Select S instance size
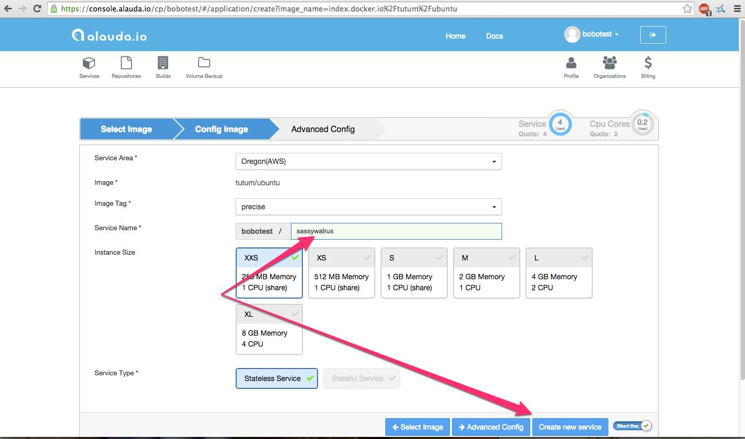This screenshot has width=745, height=439. (x=414, y=273)
